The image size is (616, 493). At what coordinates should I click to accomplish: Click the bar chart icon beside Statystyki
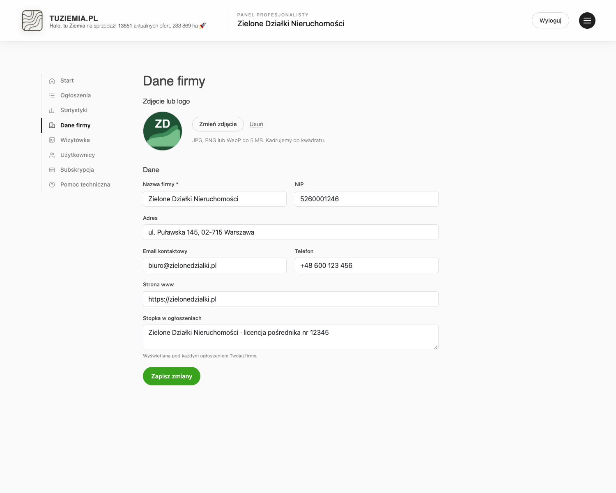[x=52, y=111]
